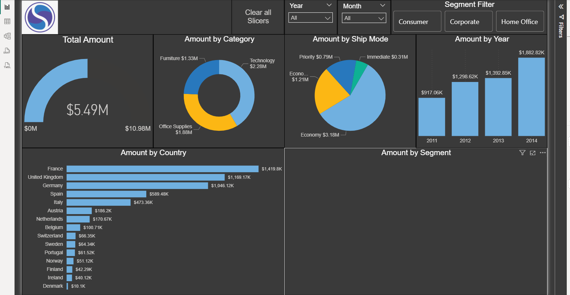Screen dimensions: 570x295
Task: Click the Portugal axis label
Action: coord(54,252)
